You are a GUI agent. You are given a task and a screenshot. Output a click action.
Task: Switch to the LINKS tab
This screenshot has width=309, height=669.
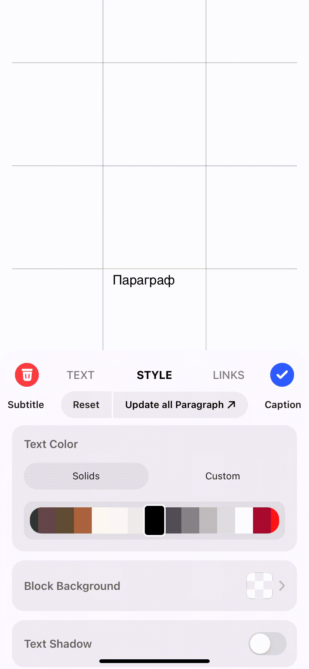229,375
